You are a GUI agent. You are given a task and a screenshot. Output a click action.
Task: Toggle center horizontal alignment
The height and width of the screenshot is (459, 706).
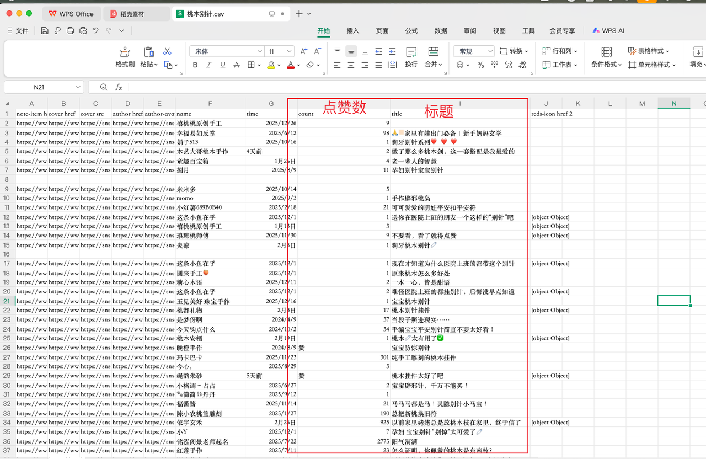pos(351,65)
